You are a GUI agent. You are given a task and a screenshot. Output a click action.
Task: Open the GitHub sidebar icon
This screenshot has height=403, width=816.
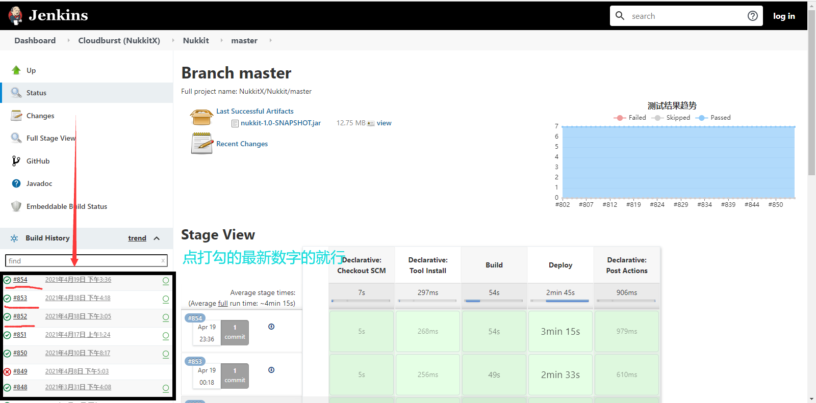pos(16,161)
